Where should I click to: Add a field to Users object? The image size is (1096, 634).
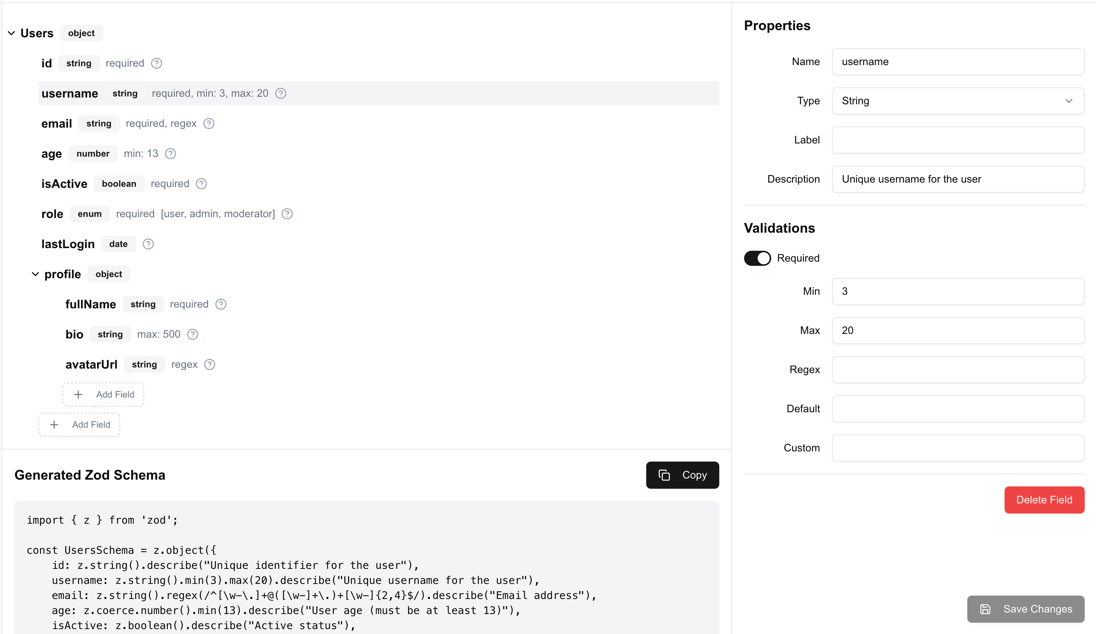(x=79, y=424)
